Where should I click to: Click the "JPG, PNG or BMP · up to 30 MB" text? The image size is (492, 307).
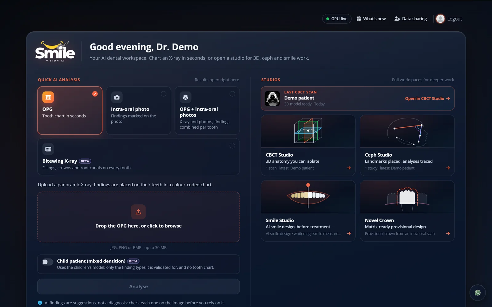click(138, 247)
